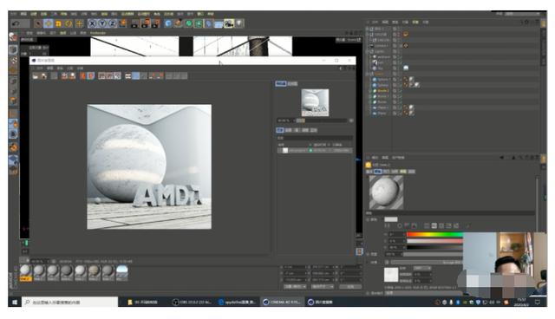Image resolution: width=555 pixels, height=319 pixels.
Task: Open the blue Cube primitive icon
Action: tap(168, 23)
